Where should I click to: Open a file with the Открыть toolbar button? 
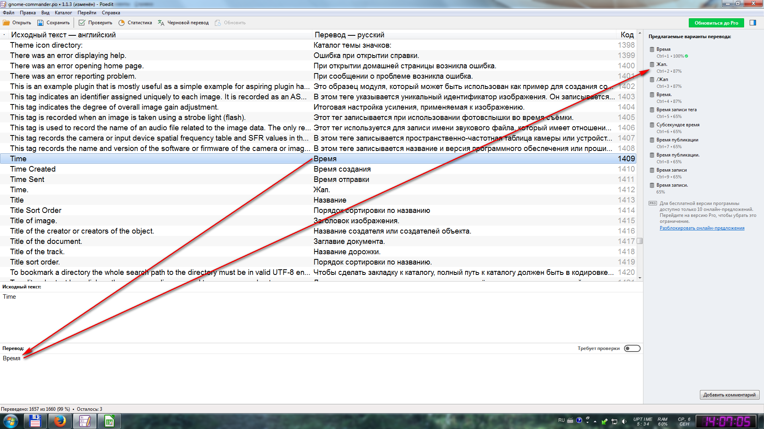click(17, 23)
